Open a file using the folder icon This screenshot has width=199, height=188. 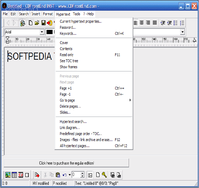coord(37,23)
